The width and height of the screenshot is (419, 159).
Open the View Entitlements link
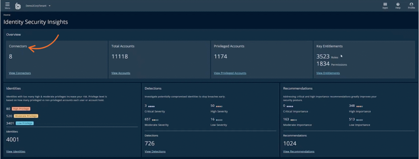coord(328,73)
